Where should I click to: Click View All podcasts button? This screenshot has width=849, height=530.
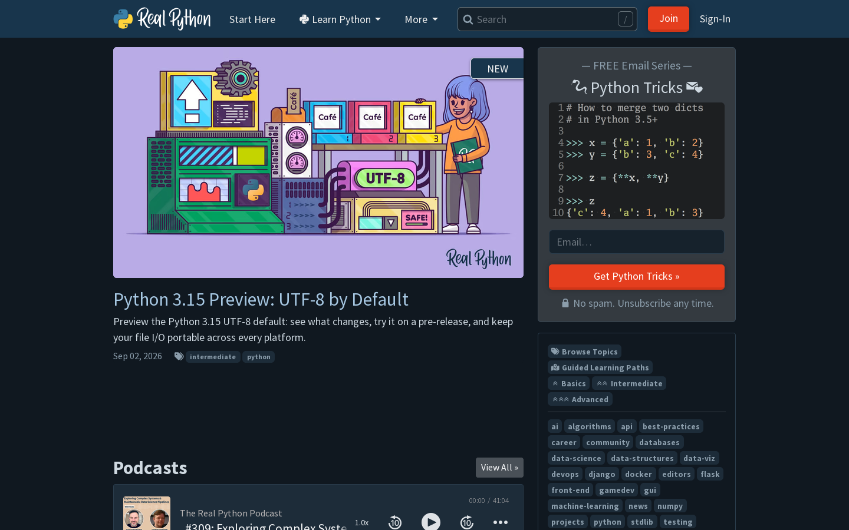[x=499, y=468]
